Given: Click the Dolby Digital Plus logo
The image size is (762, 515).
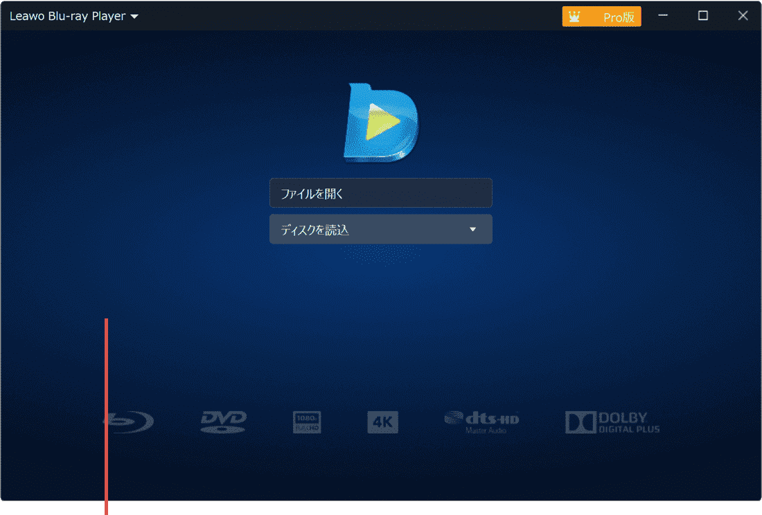Looking at the screenshot, I should pos(612,422).
